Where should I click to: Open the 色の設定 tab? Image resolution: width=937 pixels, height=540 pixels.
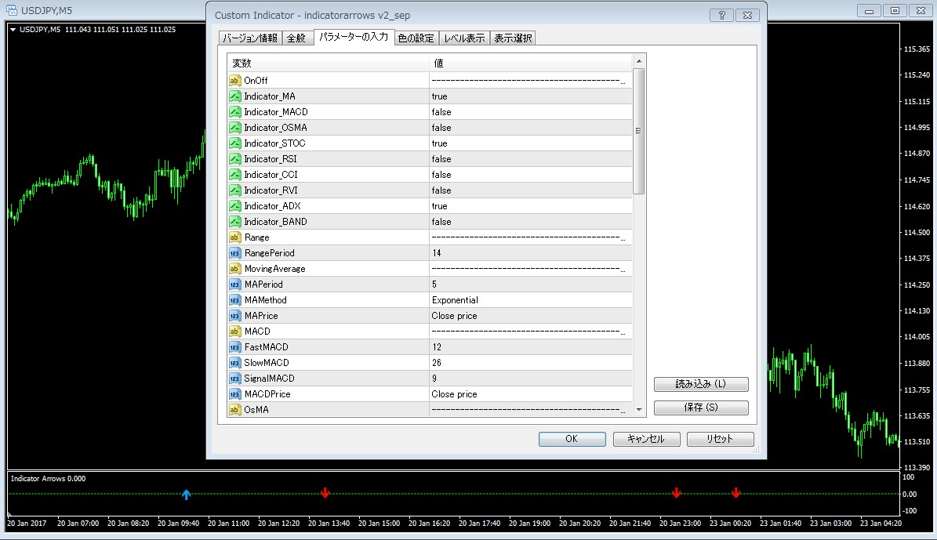click(416, 38)
